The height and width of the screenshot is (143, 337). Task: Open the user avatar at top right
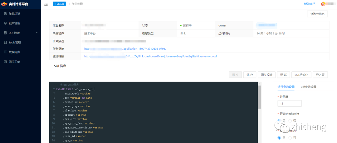pos(323,4)
